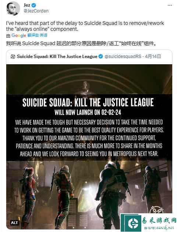The width and height of the screenshot is (177, 232).
Task: Click quoted account name Suicide Squad: Kill The Justice League
Action: 57,57
